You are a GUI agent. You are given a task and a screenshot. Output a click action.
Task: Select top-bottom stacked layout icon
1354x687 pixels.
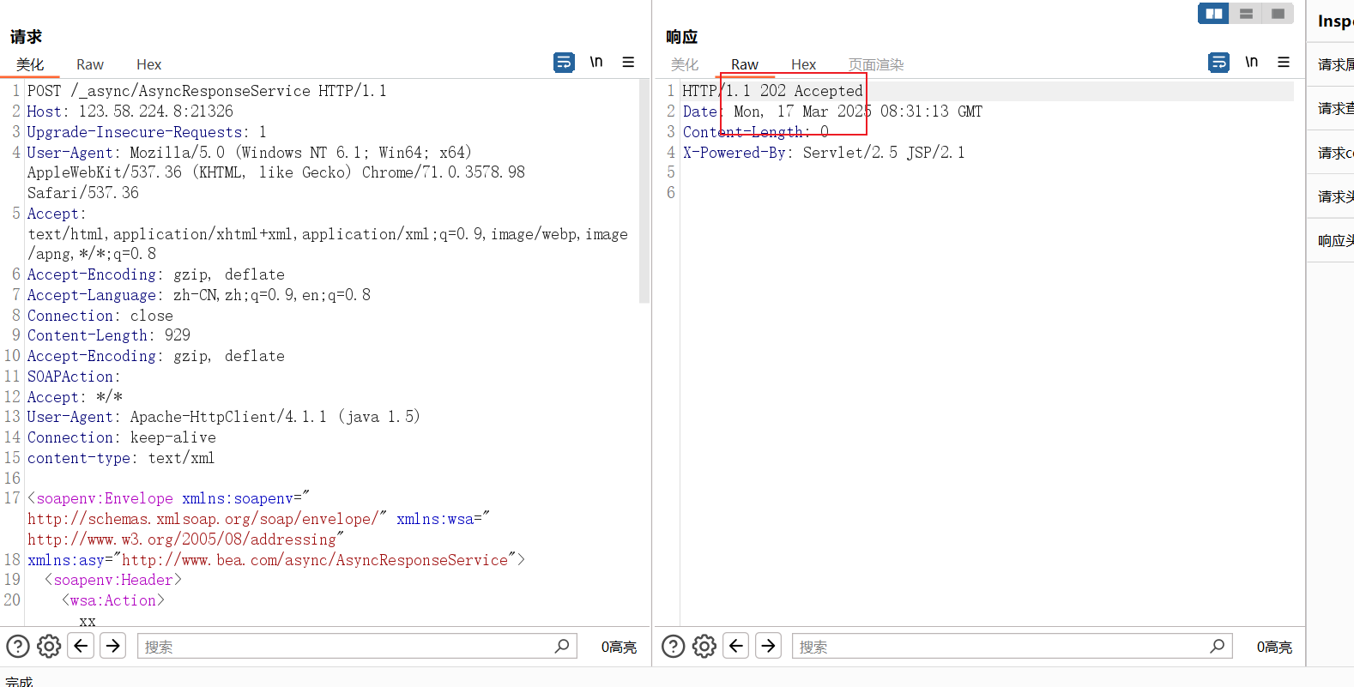[1246, 14]
